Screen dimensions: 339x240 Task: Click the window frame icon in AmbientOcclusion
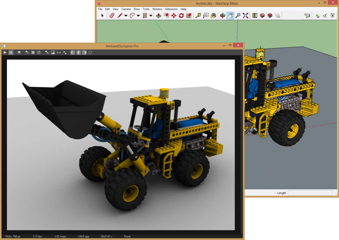point(39,53)
